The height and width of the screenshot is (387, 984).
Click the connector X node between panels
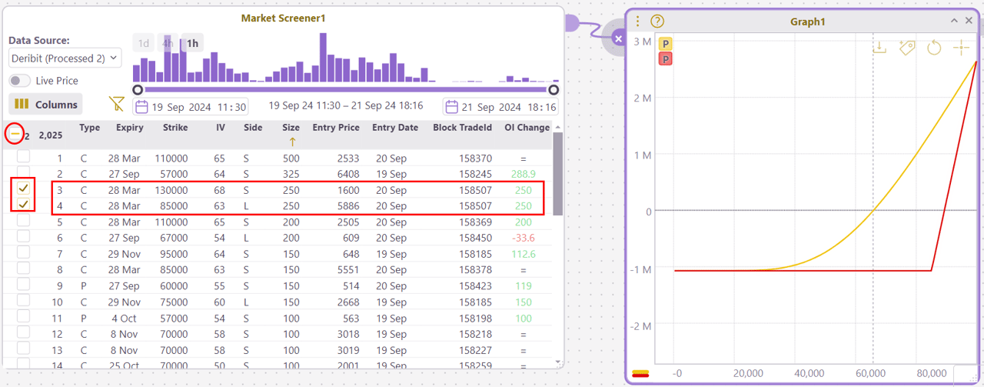tap(619, 37)
